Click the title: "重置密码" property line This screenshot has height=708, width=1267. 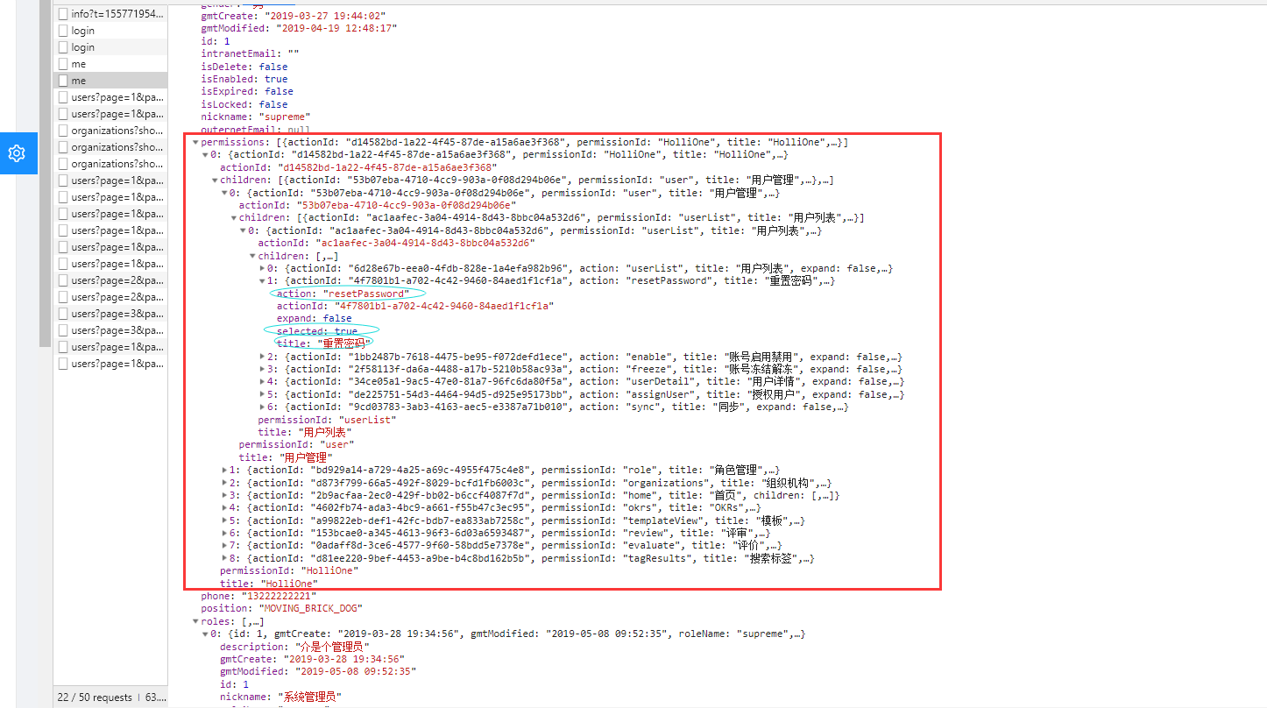pyautogui.click(x=324, y=343)
